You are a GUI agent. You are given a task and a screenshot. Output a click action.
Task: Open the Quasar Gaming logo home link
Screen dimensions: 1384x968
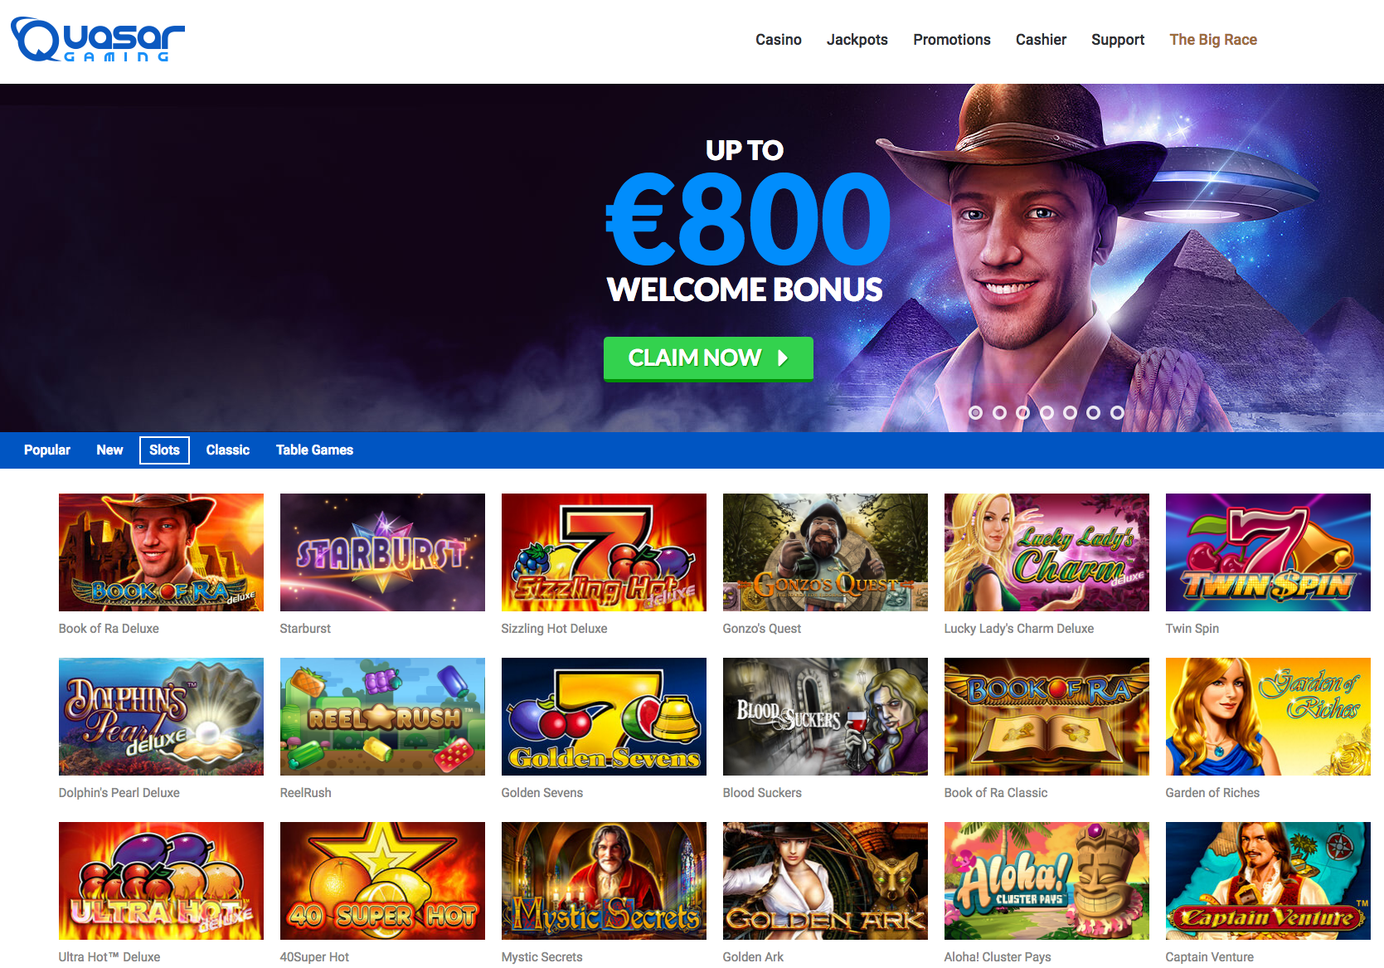click(x=98, y=40)
